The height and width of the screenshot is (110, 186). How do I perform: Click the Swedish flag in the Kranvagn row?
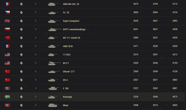(x=7, y=97)
